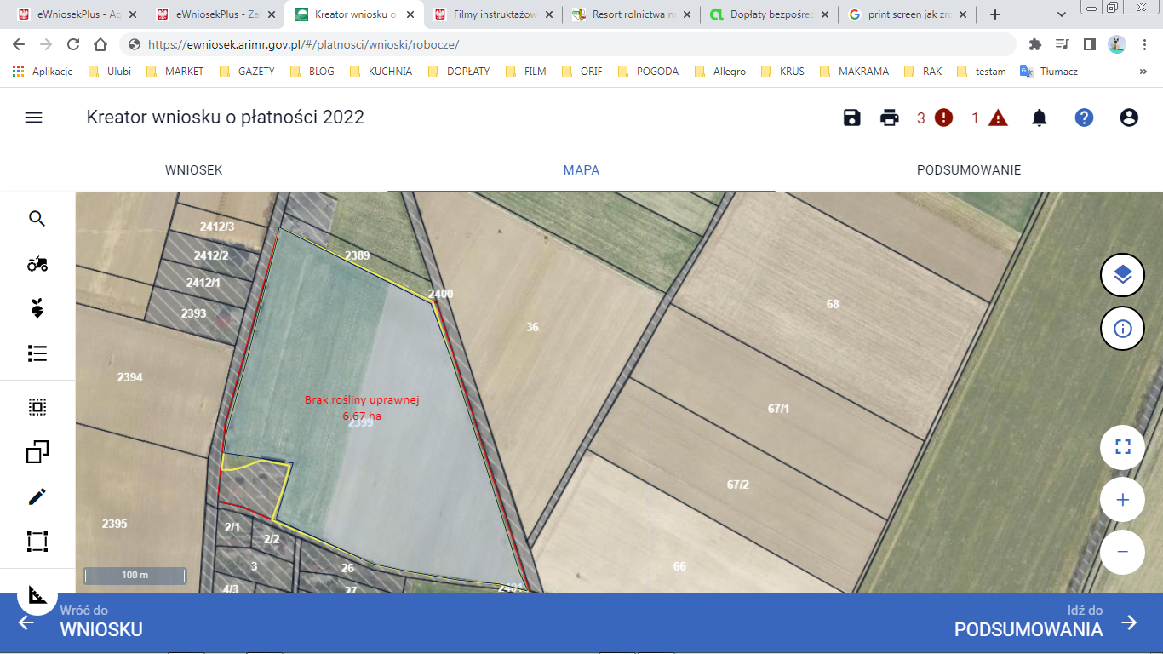Open the list view icon in the sidebar
This screenshot has width=1163, height=654.
(x=37, y=353)
